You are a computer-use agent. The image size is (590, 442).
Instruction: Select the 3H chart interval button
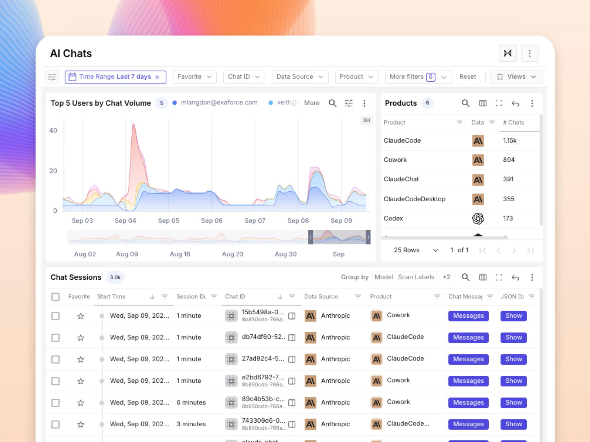[x=366, y=120]
